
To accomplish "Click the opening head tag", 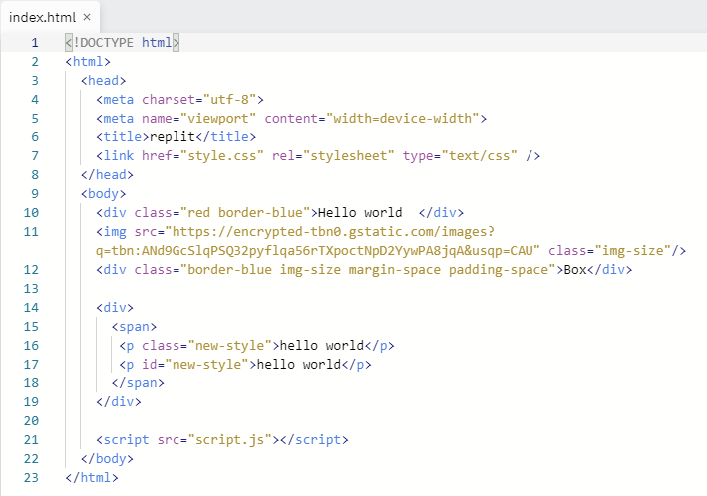I will (x=104, y=81).
